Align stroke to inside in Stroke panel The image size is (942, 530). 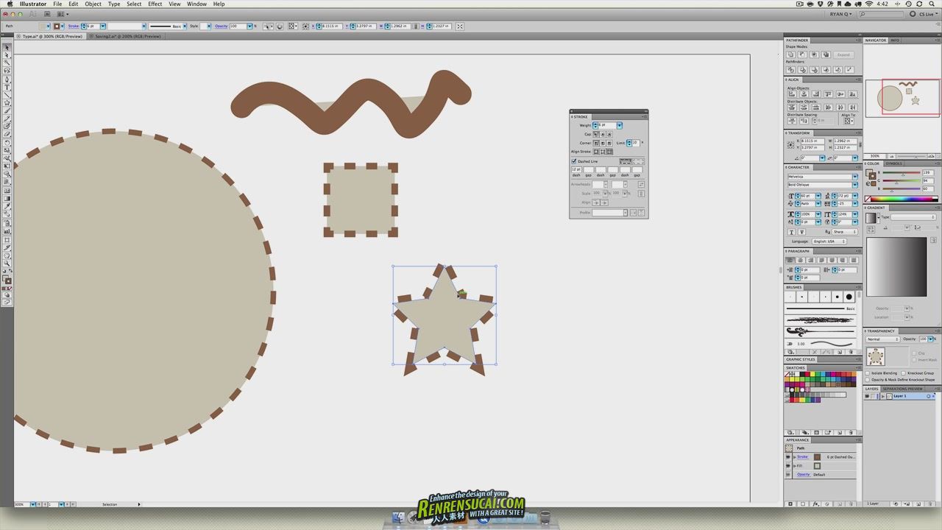pos(603,152)
